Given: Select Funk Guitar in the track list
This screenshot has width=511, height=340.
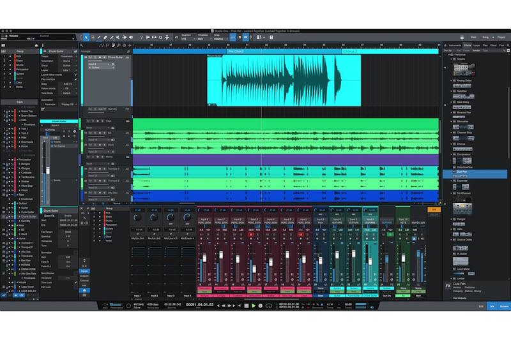Looking at the screenshot, I should coord(27,212).
